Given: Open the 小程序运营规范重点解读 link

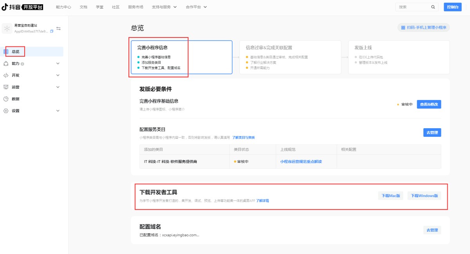Looking at the screenshot, I should pos(301,161).
